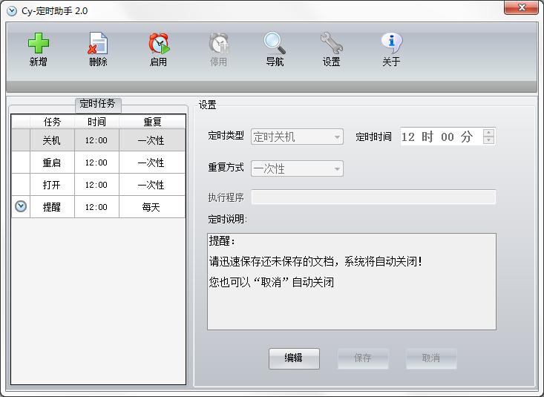Open the 关于 info icon
This screenshot has height=397, width=544.
coord(391,44)
